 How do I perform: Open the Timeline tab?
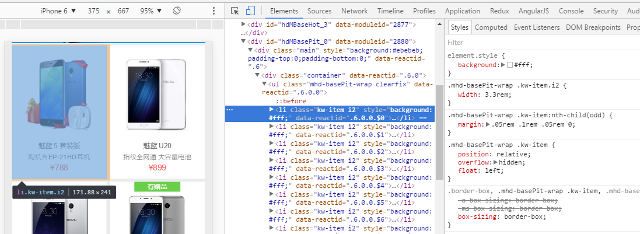390,11
